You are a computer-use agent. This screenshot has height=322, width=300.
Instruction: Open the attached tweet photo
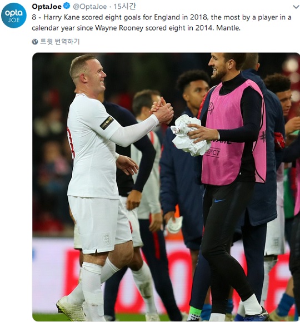166,187
